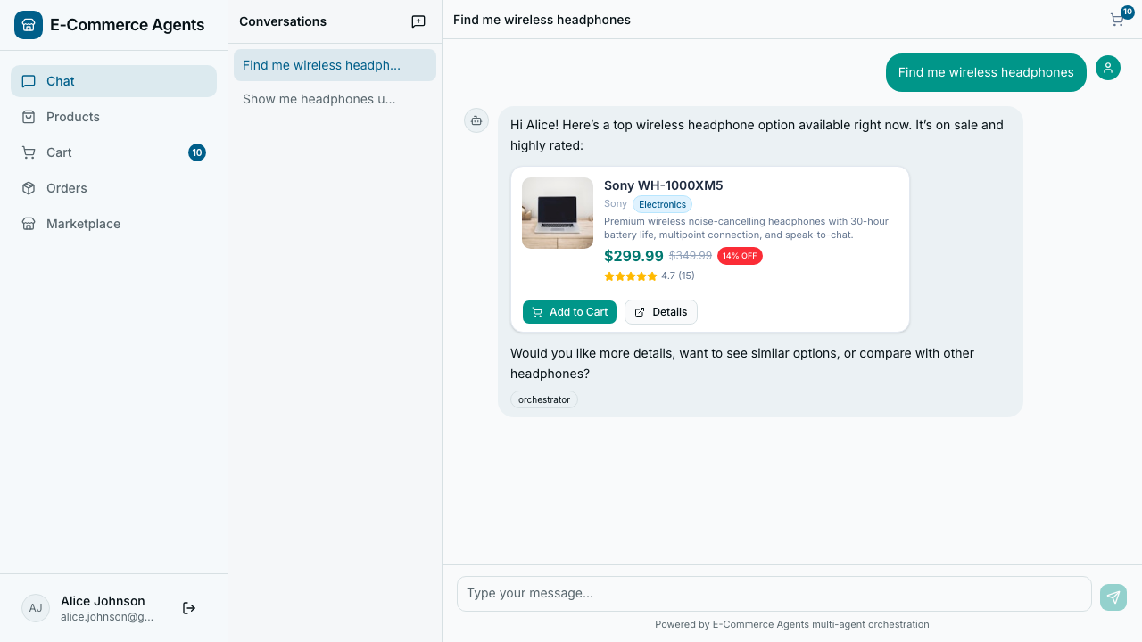The width and height of the screenshot is (1142, 642).
Task: Click the 'Find me wireless headphones' chat title
Action: coord(542,20)
